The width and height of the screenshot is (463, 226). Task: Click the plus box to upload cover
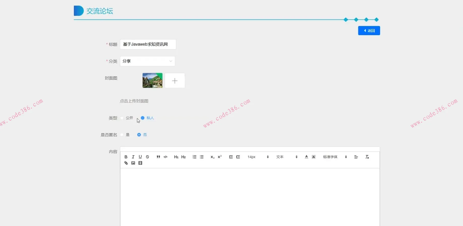(x=175, y=80)
